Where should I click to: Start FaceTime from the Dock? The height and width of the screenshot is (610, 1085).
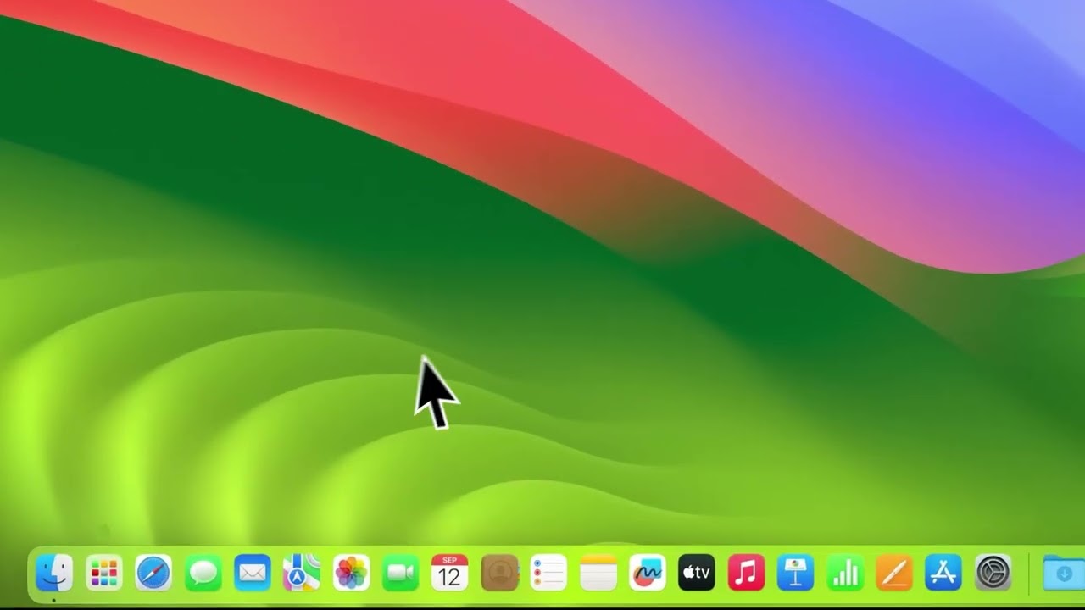pos(400,574)
